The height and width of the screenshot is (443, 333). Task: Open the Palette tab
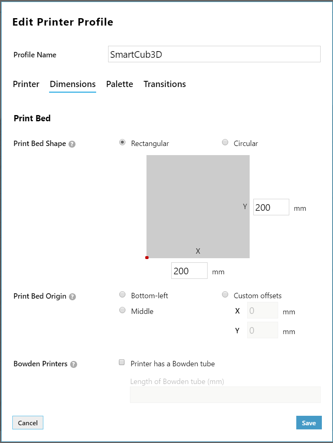(120, 84)
